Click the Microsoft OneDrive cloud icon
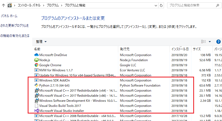Image resolution: width=222 pixels, height=121 pixels. pos(37,55)
